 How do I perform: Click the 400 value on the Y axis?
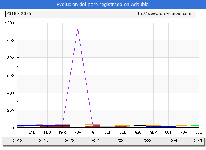click(x=10, y=93)
